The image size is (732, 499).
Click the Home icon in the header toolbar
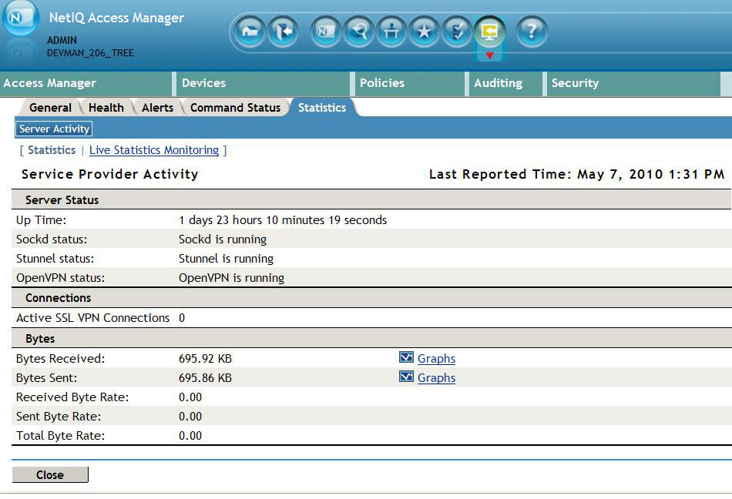(250, 32)
